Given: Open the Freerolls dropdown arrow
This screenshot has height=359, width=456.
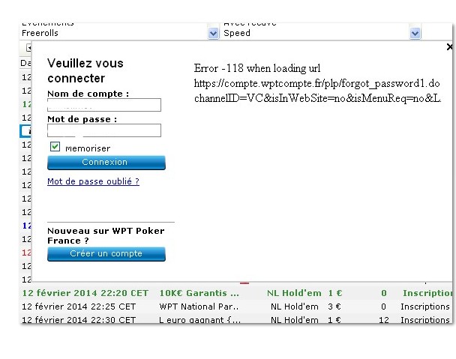Looking at the screenshot, I should pyautogui.click(x=213, y=34).
